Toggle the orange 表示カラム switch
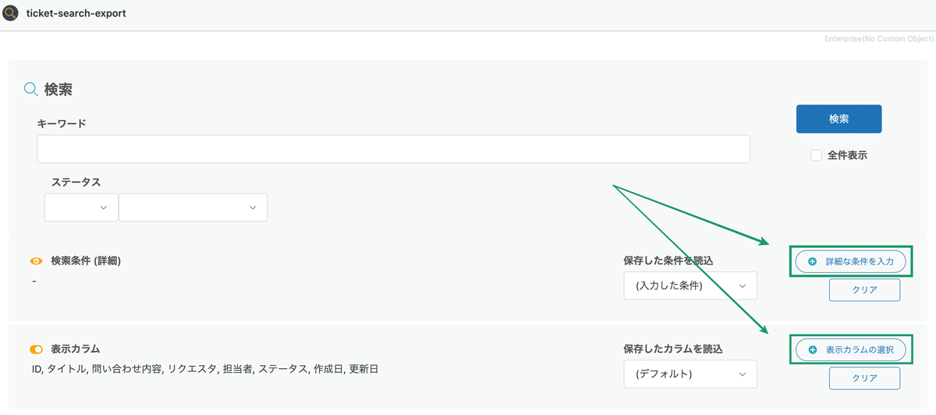 36,349
